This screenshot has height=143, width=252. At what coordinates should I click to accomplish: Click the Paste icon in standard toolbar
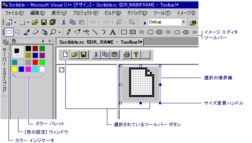(81, 22)
